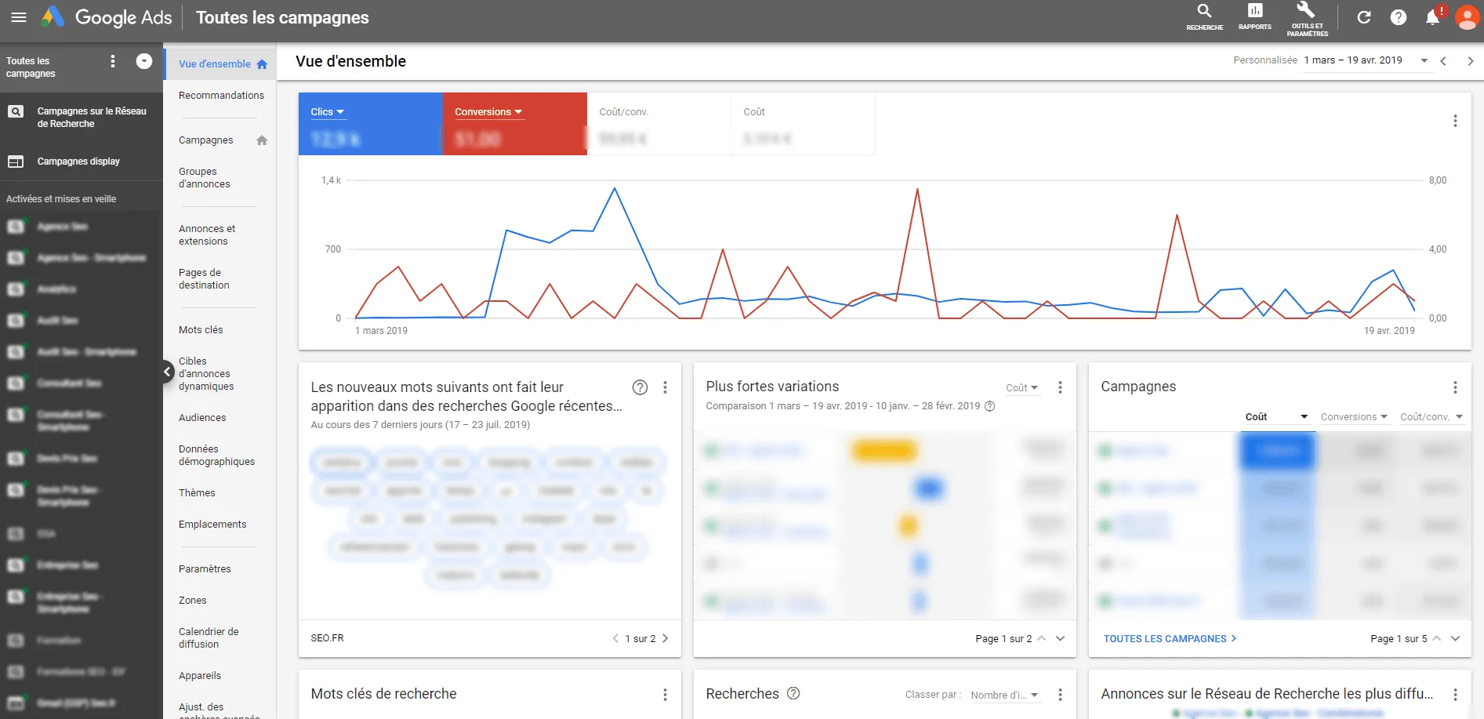This screenshot has height=719, width=1484.
Task: Collapse the campaign list with the side arrow
Action: pyautogui.click(x=167, y=372)
